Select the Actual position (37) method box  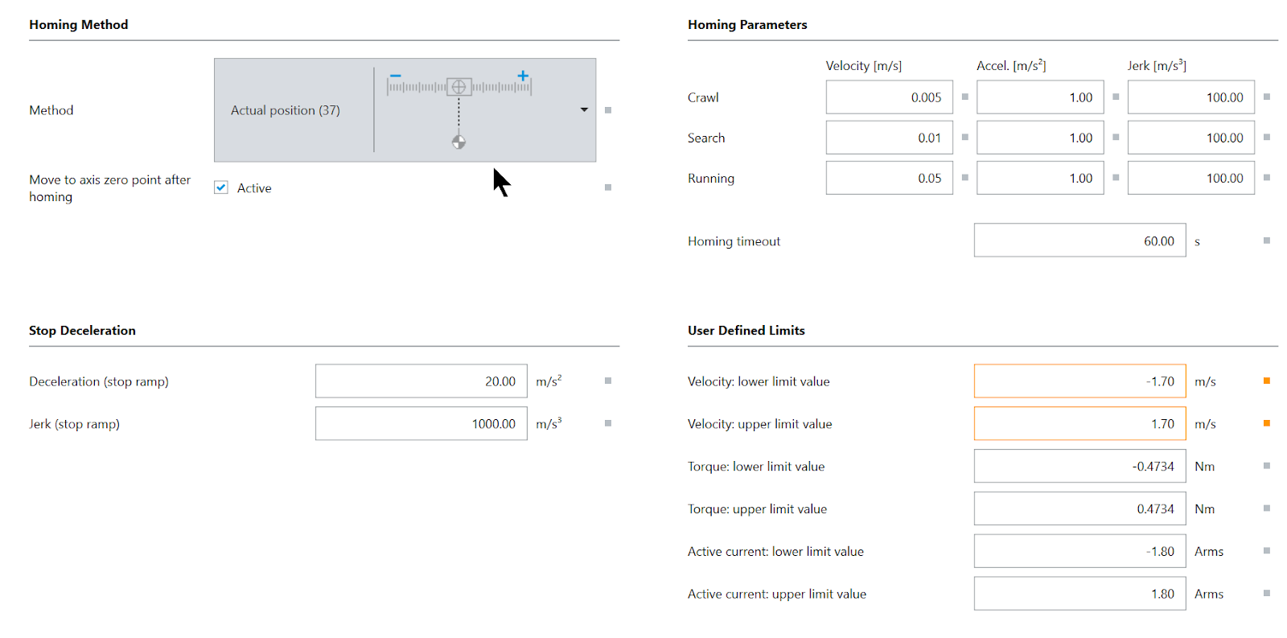[x=405, y=110]
